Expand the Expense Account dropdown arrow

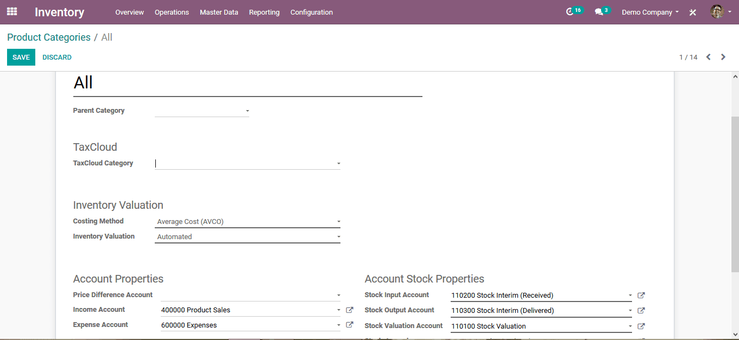338,325
